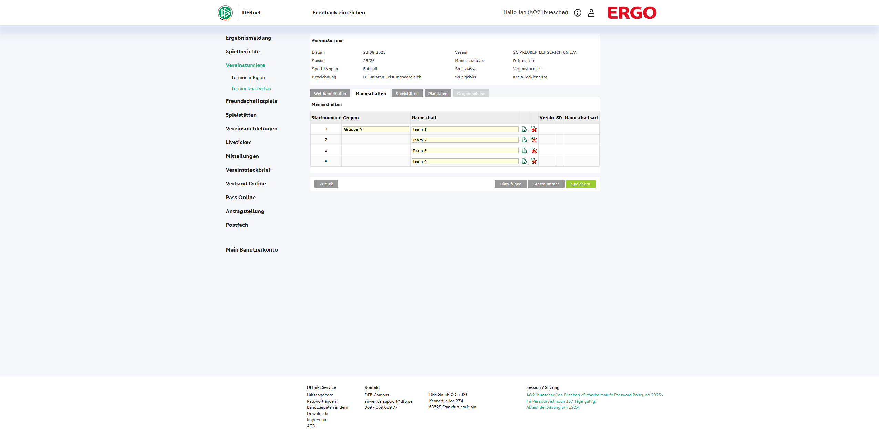Open the info circle icon in the header
This screenshot has width=879, height=436.
click(578, 13)
